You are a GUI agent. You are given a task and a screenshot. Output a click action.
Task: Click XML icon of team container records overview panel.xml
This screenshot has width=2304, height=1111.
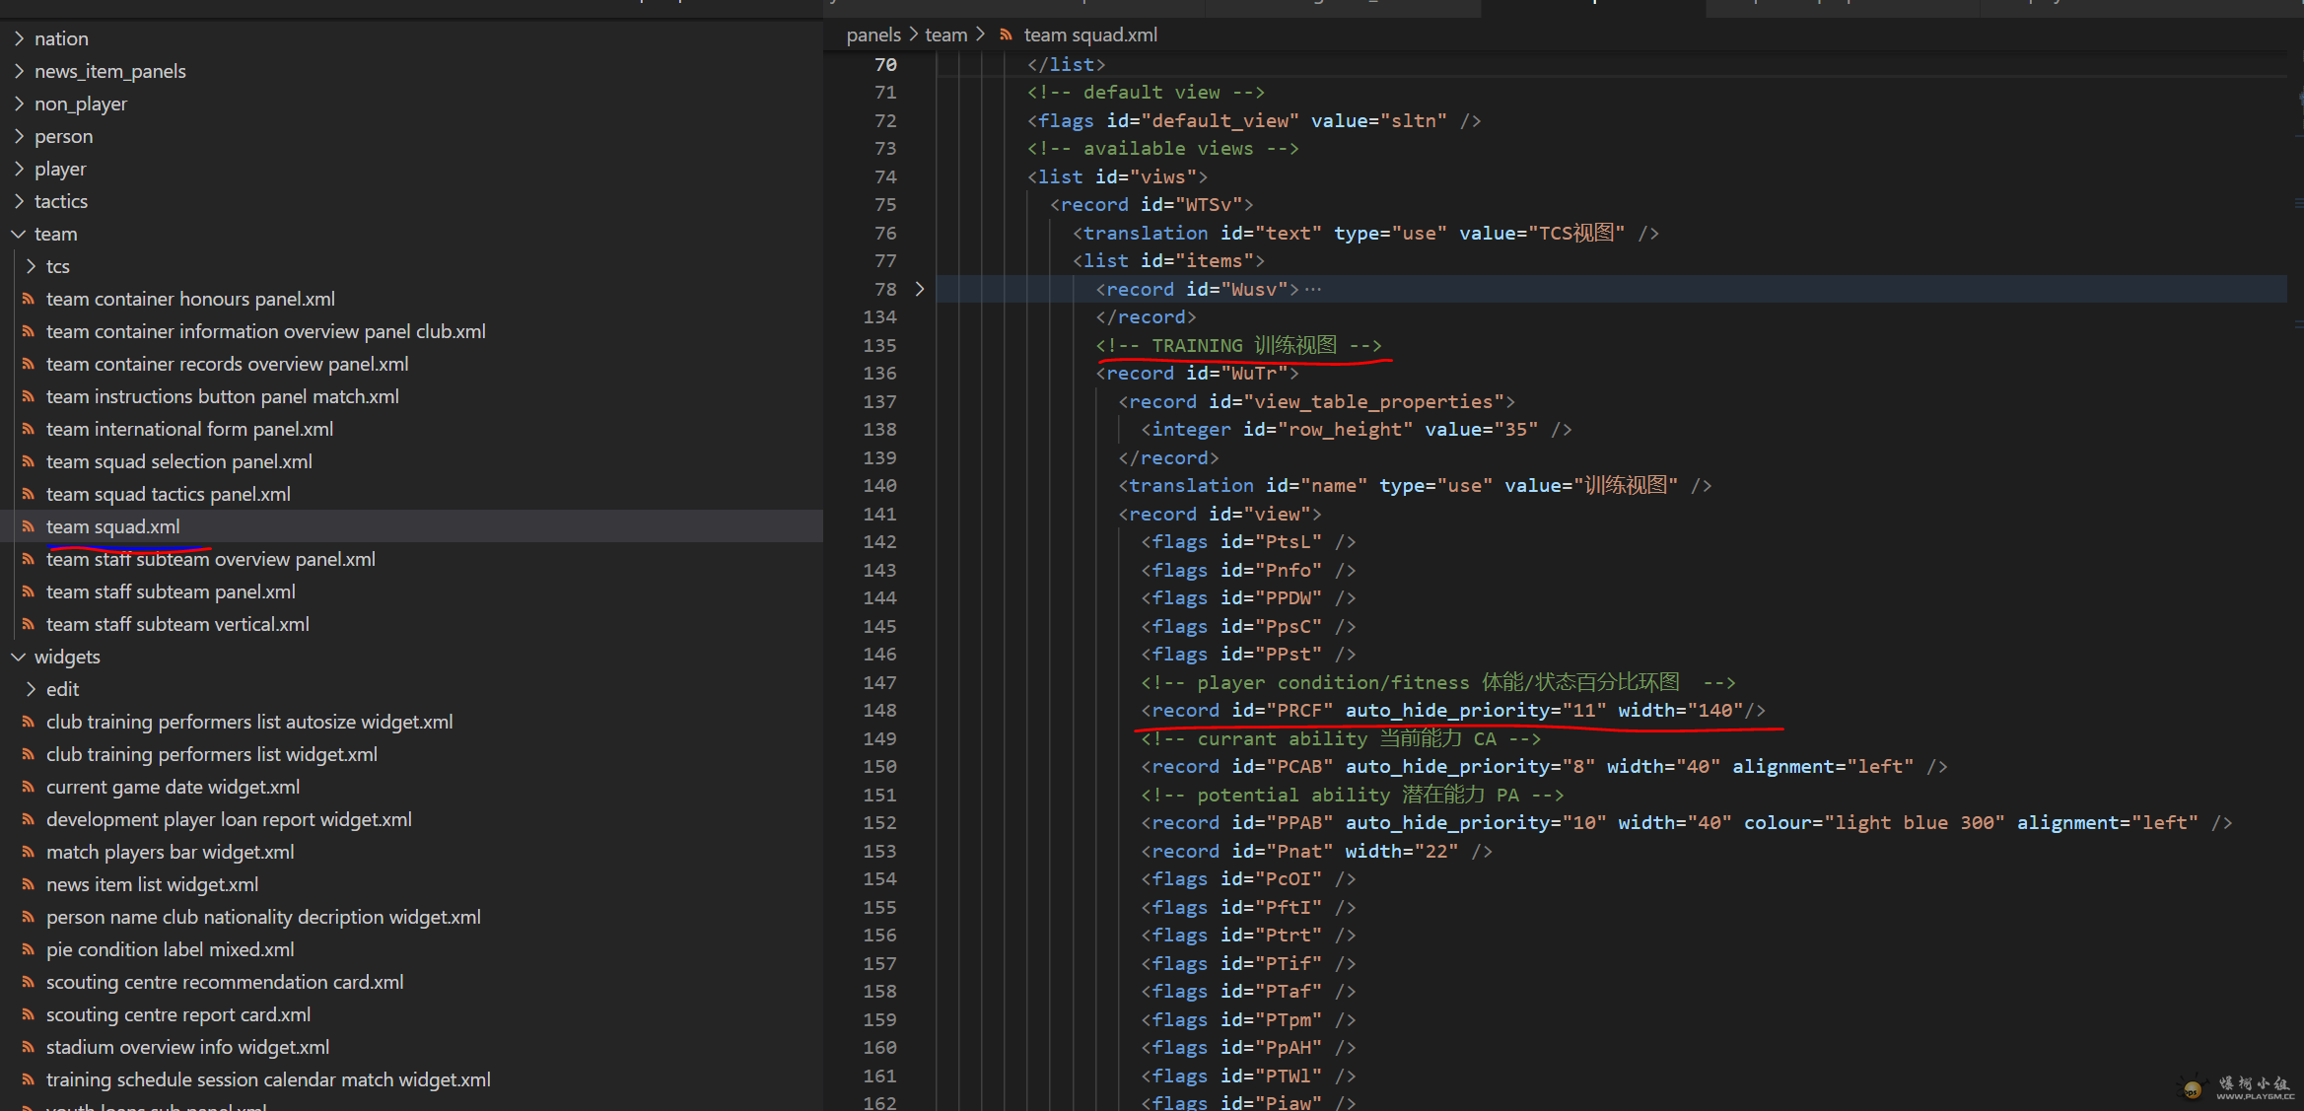tap(29, 364)
